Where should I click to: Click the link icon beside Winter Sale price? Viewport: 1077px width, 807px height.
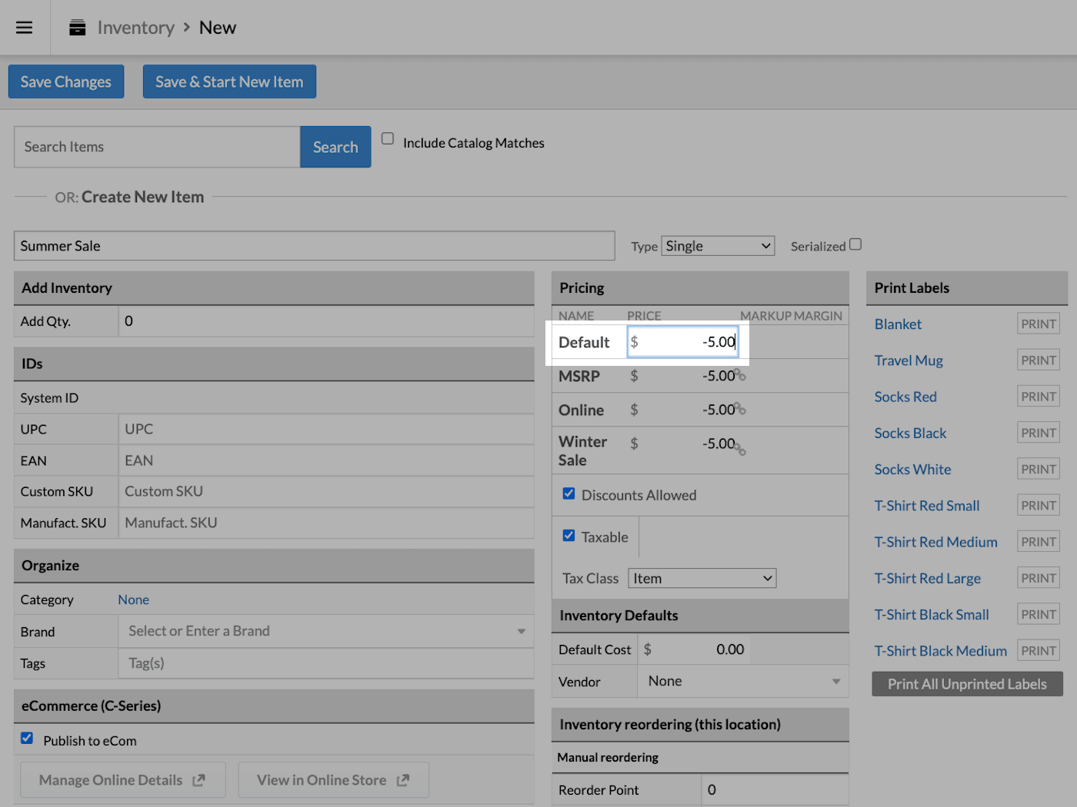pos(740,449)
